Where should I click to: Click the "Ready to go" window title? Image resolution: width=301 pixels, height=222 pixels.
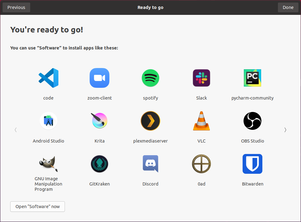[x=150, y=7]
